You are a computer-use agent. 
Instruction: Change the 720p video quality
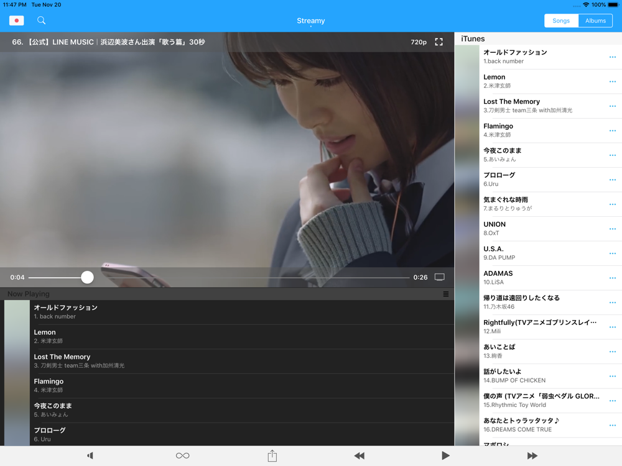click(x=419, y=42)
